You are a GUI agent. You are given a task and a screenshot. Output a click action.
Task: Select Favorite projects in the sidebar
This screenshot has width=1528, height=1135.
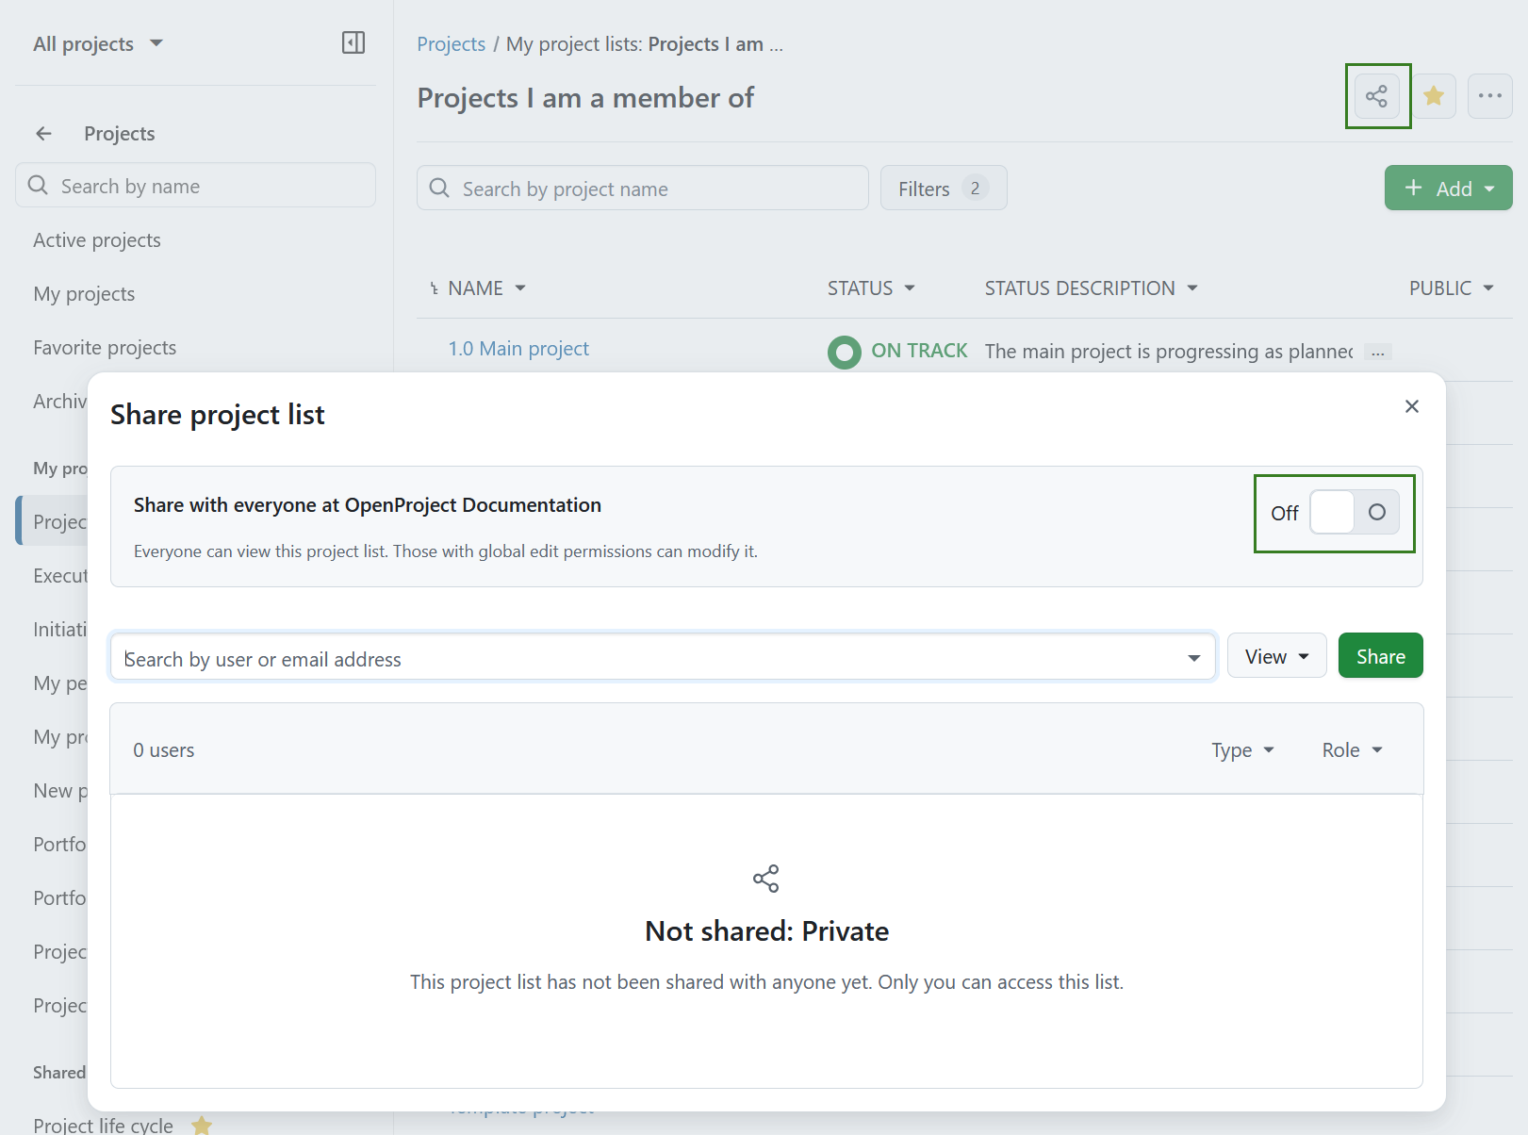click(x=105, y=347)
